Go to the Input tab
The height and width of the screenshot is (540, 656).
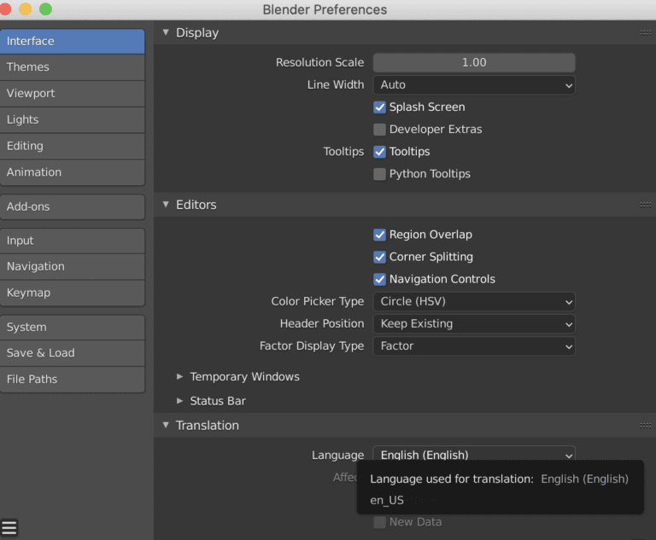(73, 241)
